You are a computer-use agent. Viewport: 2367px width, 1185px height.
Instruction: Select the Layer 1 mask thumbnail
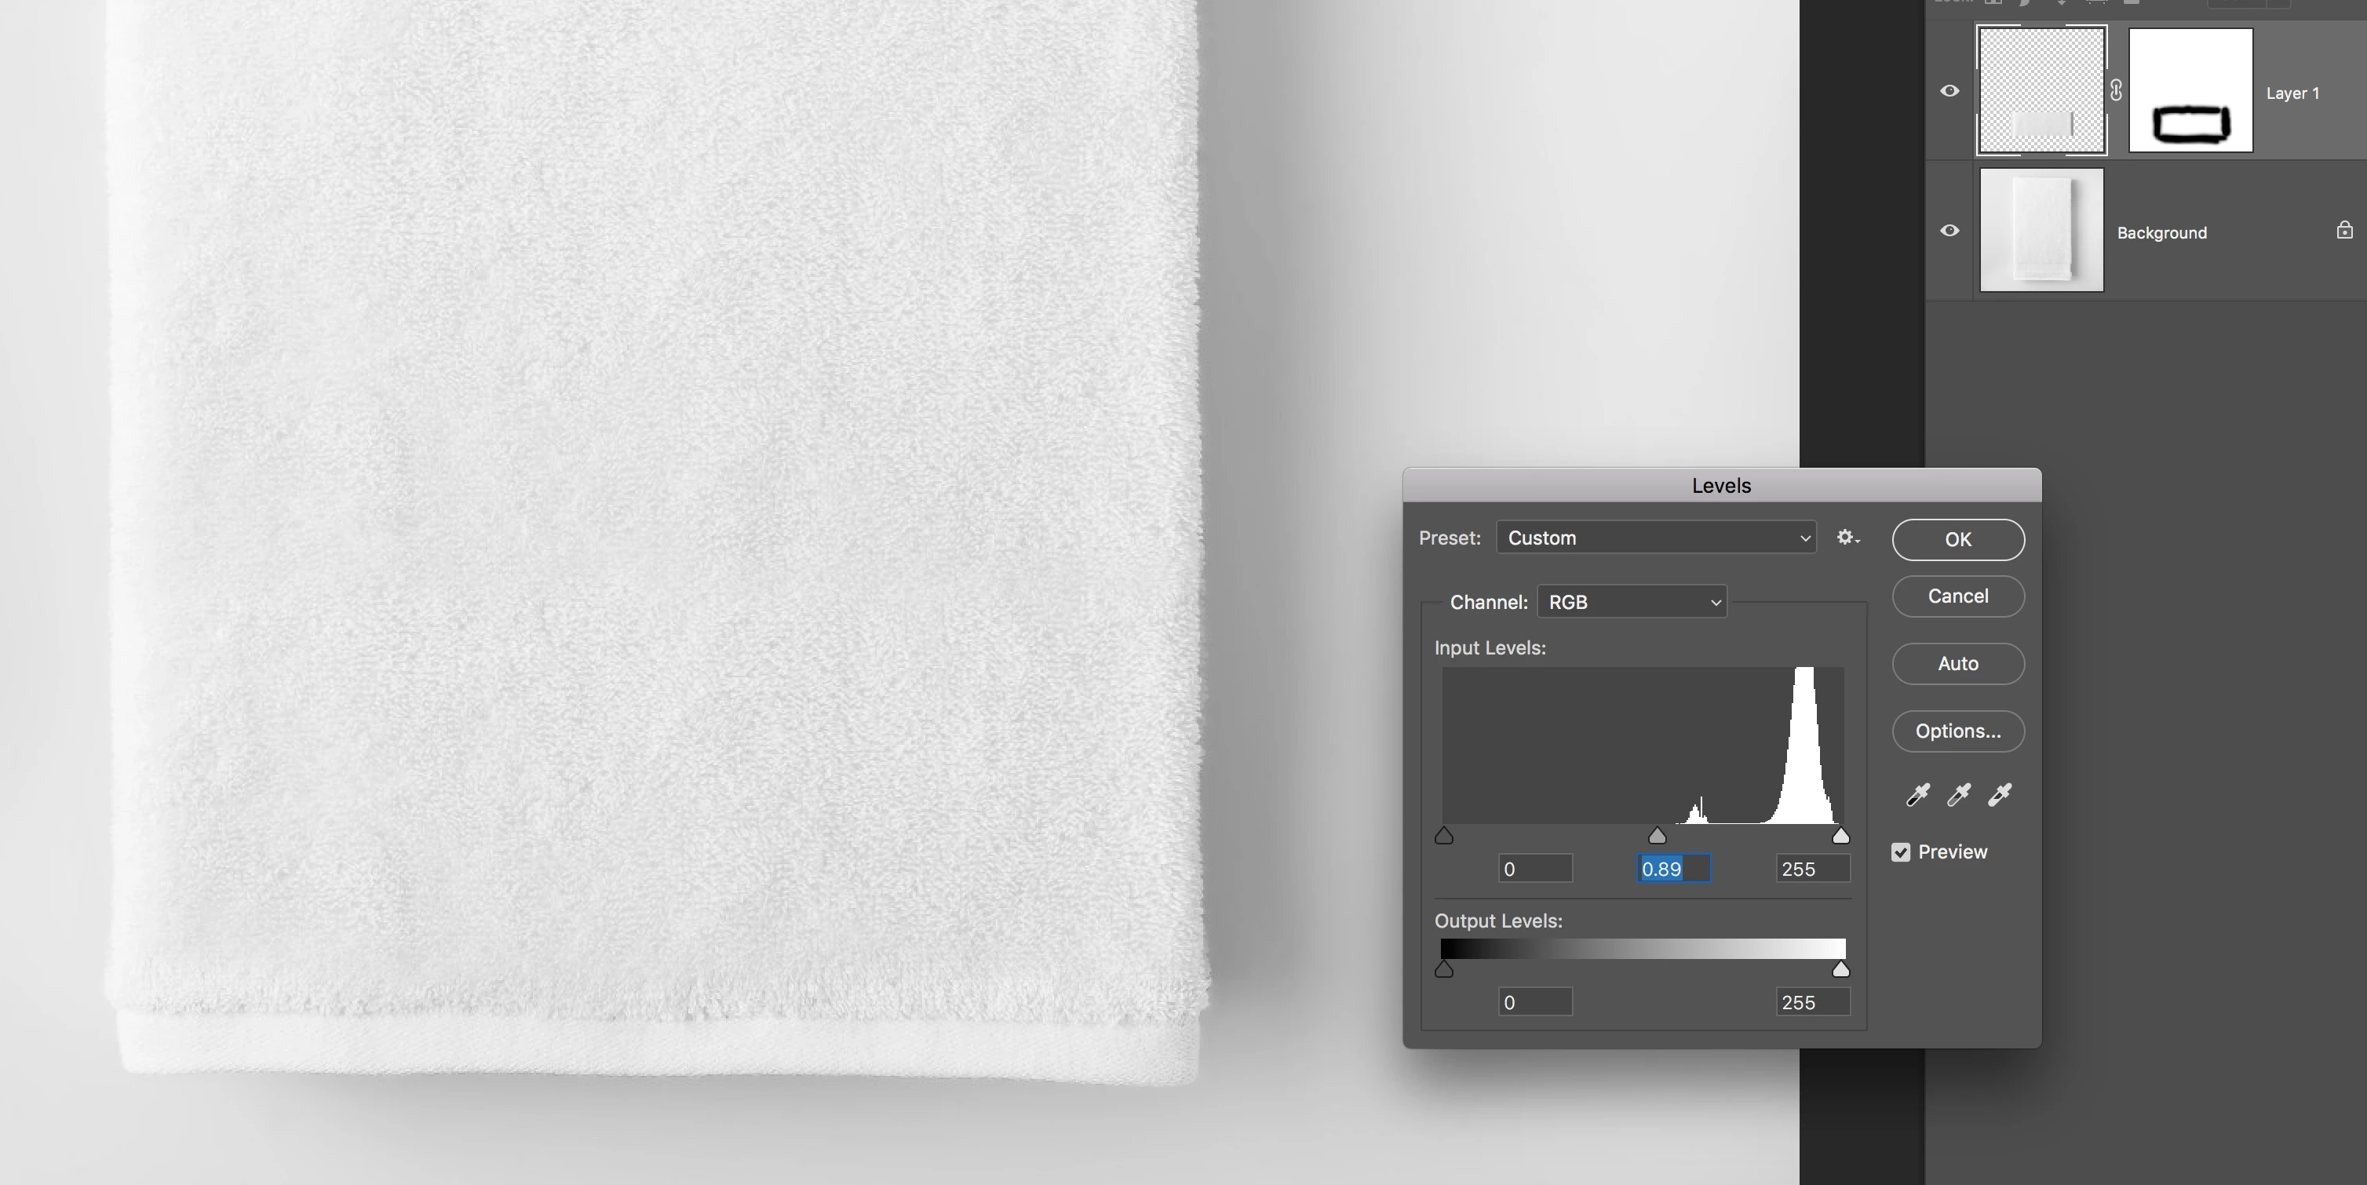(2190, 90)
